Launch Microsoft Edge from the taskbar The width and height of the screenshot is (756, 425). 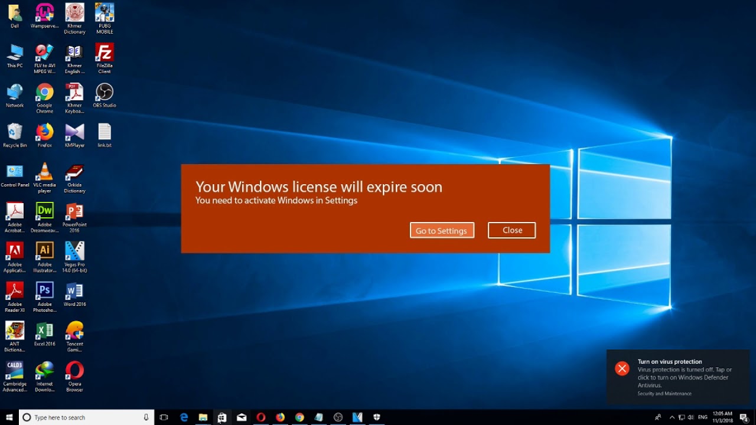[184, 417]
